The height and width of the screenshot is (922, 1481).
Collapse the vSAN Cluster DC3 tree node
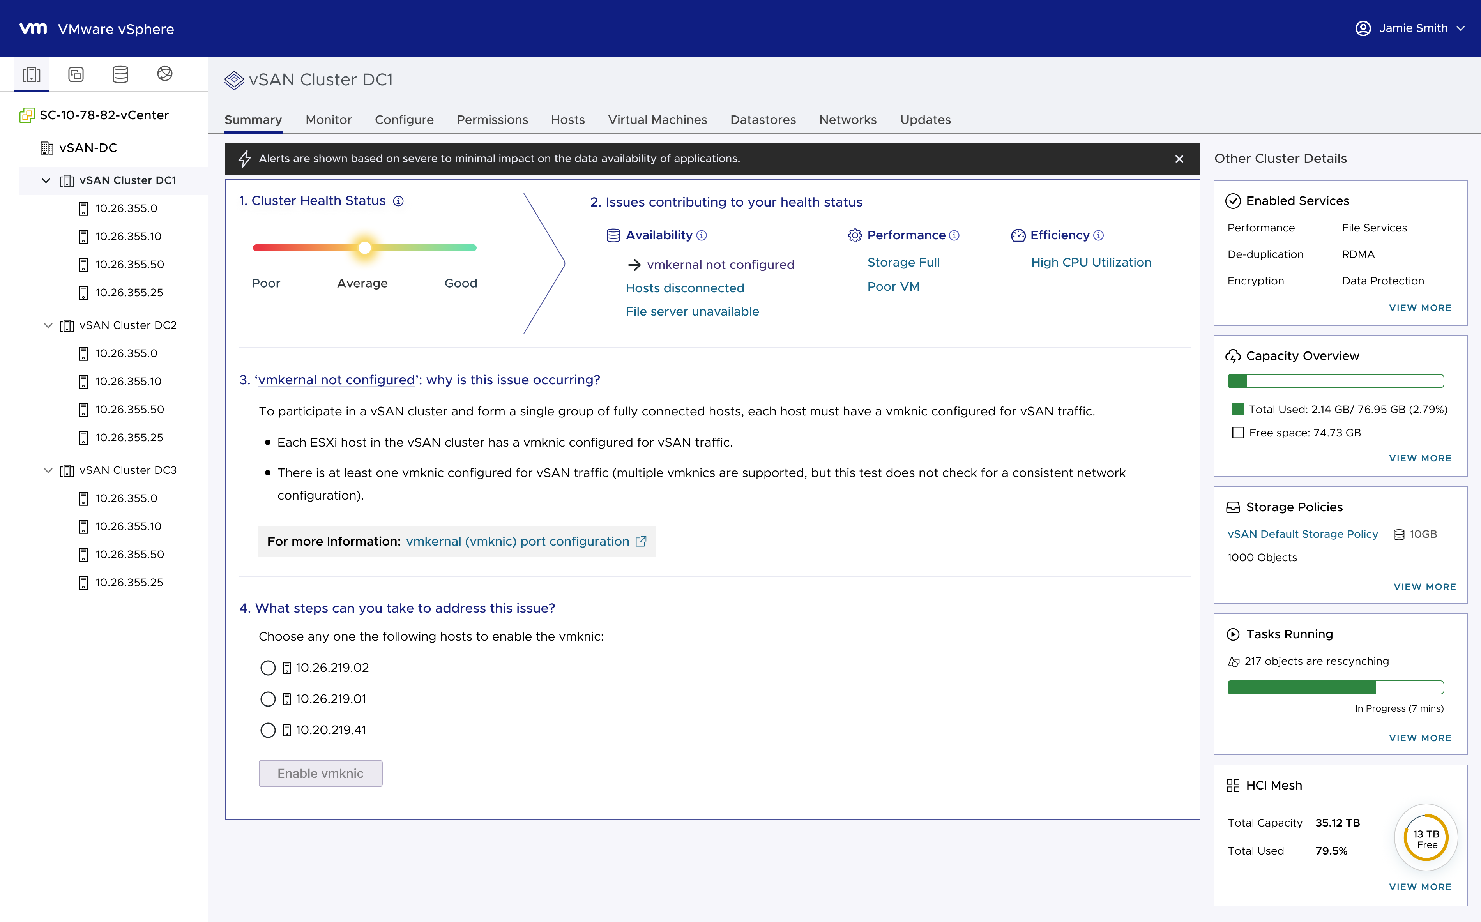click(x=48, y=470)
